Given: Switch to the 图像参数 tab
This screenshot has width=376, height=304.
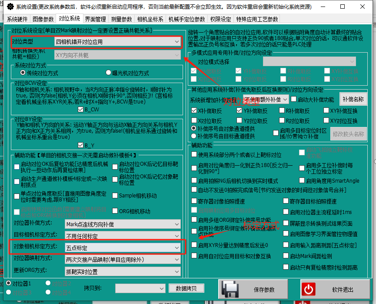Looking at the screenshot, I should [43, 19].
